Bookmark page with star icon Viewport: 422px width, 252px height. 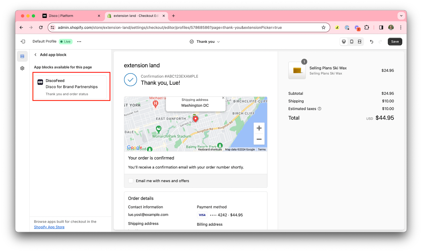coord(323,27)
